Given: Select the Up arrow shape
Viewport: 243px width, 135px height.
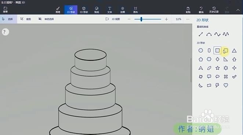Looking at the screenshot, I should coord(234,59).
